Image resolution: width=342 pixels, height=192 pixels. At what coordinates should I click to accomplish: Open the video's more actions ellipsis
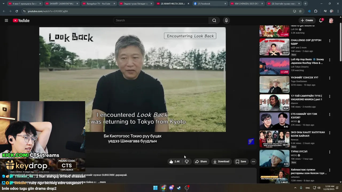[x=253, y=162]
